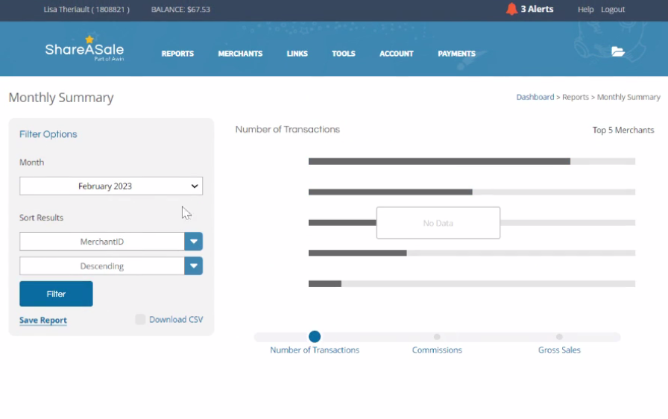This screenshot has width=668, height=419.
Task: Open the Descending sort order dropdown
Action: tap(102, 266)
